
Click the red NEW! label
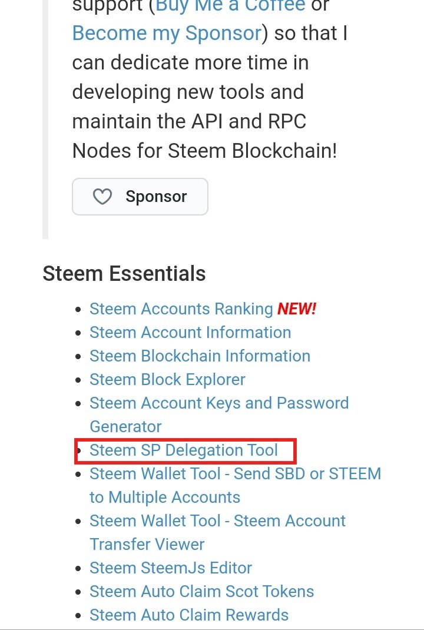[297, 309]
